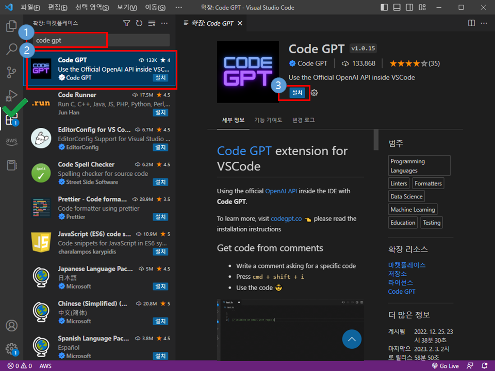The height and width of the screenshot is (371, 495).
Task: Click the AWS status bar item
Action: click(x=45, y=366)
